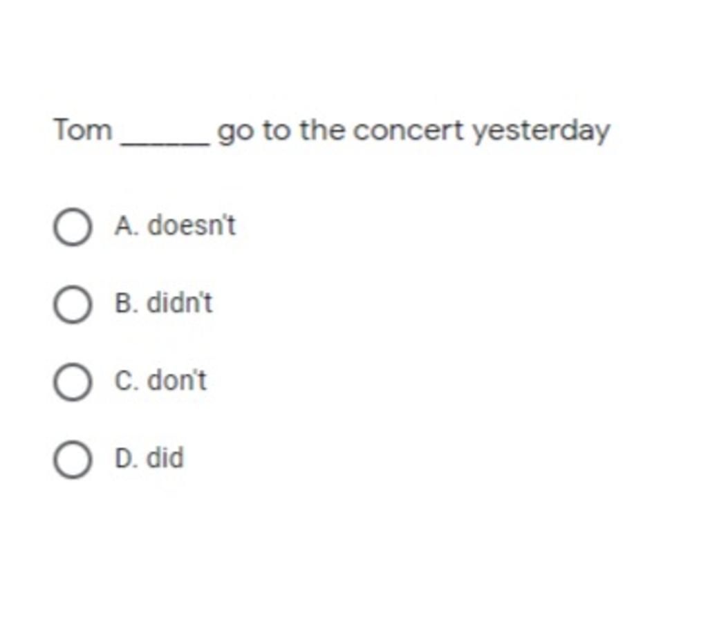
Task: Pick "don't" as the answer text
Action: click(178, 380)
